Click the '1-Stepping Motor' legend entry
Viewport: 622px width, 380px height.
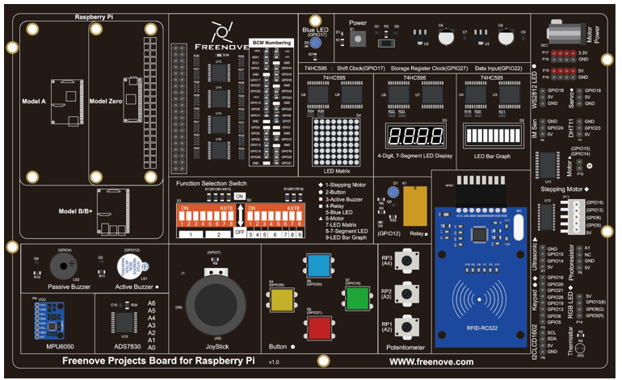(346, 185)
